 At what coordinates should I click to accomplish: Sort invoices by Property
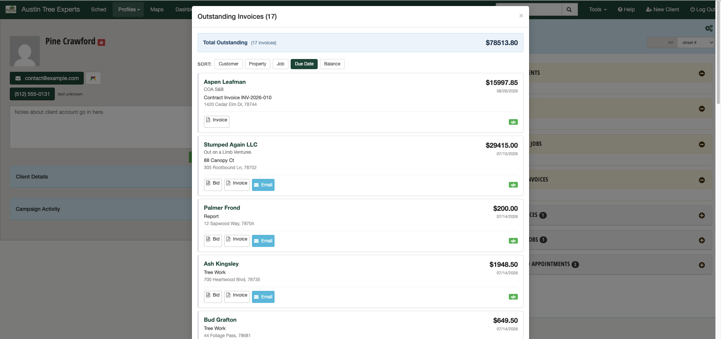(x=258, y=64)
